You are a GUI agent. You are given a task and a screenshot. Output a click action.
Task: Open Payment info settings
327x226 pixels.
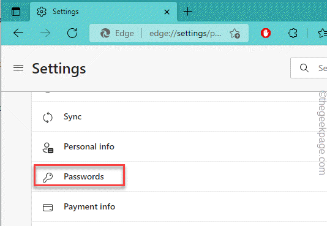click(179, 207)
